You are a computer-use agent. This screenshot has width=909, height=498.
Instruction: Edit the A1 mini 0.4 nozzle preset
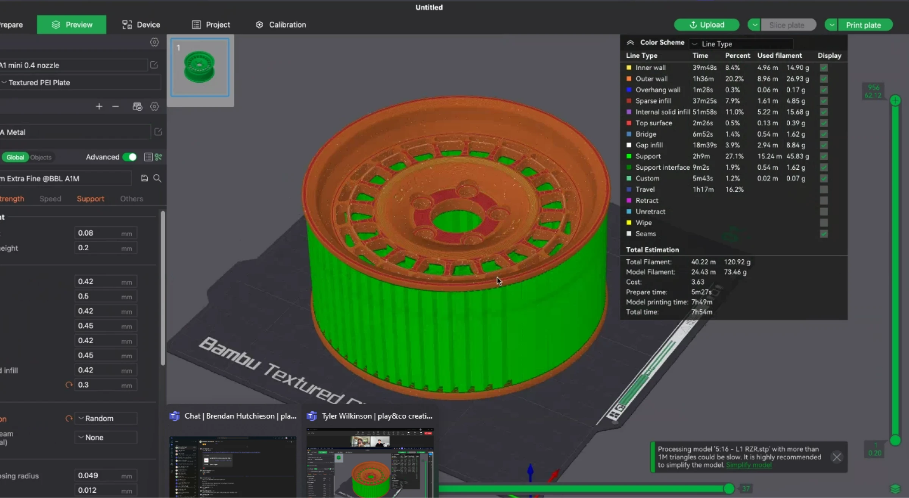(x=154, y=65)
